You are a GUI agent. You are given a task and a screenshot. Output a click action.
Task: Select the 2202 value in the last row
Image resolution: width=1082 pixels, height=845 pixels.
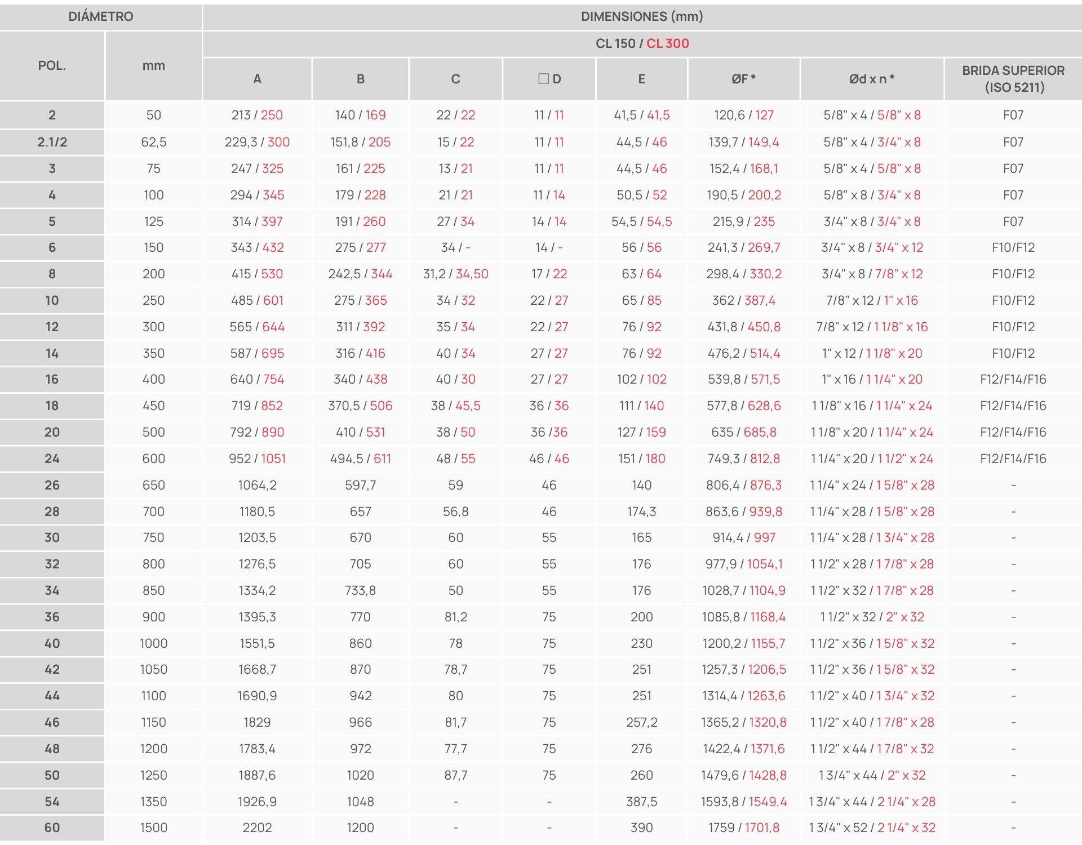click(x=257, y=828)
